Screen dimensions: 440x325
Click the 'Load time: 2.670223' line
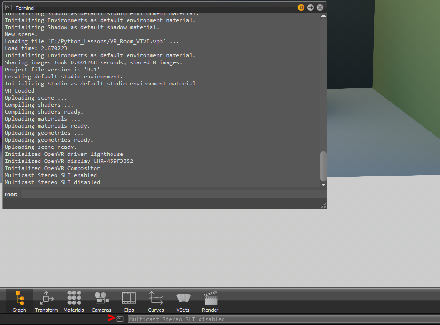pyautogui.click(x=36, y=48)
